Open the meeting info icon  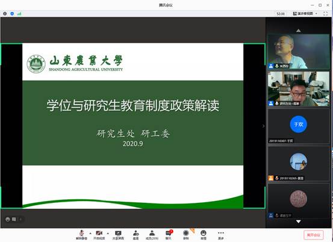tap(5, 14)
